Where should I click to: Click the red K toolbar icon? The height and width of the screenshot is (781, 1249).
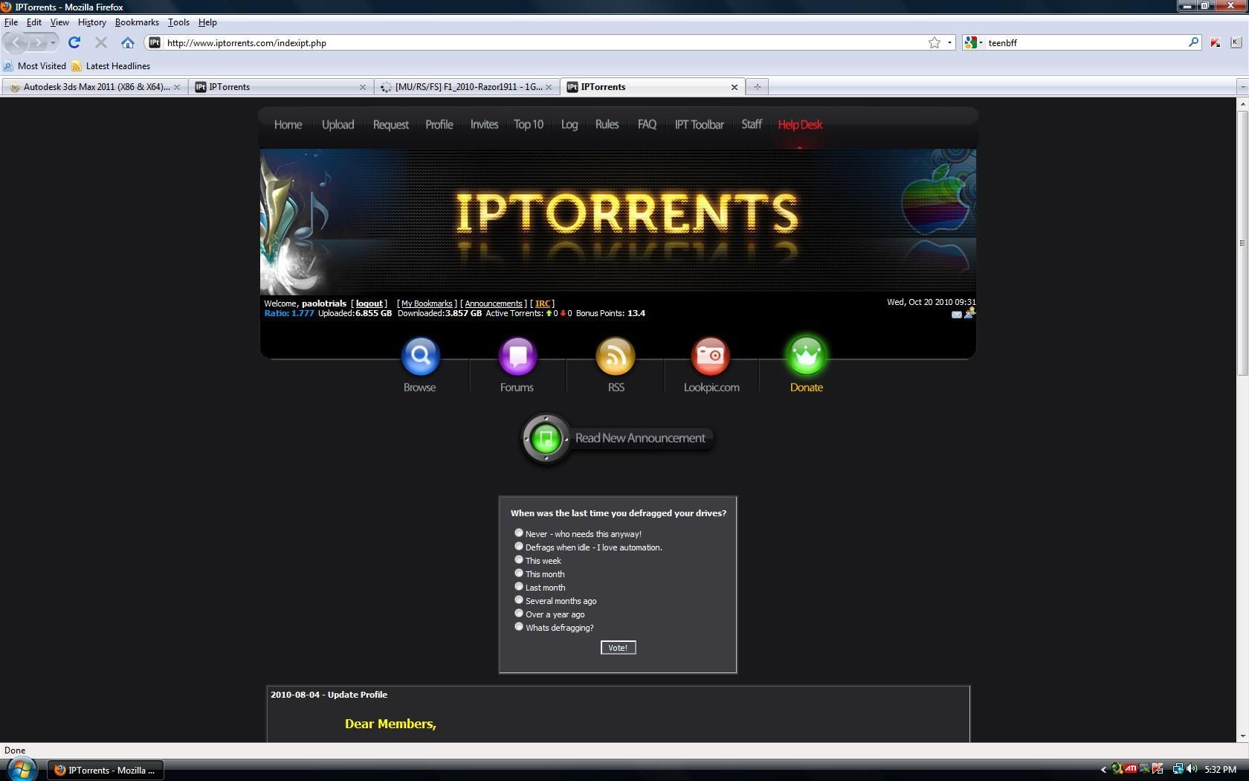(1215, 42)
